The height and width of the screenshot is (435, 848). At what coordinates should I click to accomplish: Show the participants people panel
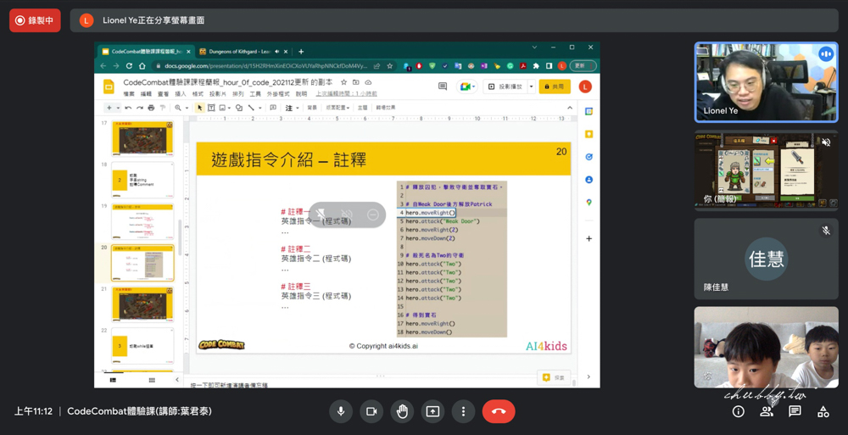tap(767, 412)
